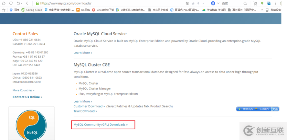Image resolution: width=287 pixels, height=140 pixels.
Task: Open the shopping cart toolbar icon
Action: pos(255,3)
